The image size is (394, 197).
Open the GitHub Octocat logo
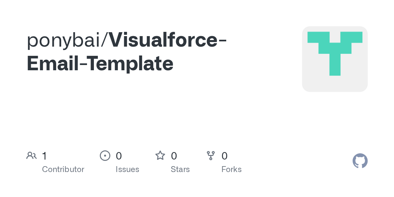[360, 161]
